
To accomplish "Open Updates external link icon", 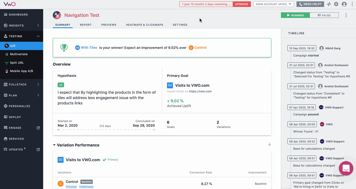I will (x=38, y=149).
